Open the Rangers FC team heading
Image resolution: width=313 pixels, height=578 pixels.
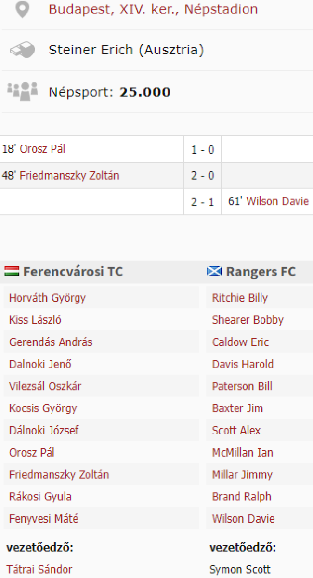click(x=261, y=272)
